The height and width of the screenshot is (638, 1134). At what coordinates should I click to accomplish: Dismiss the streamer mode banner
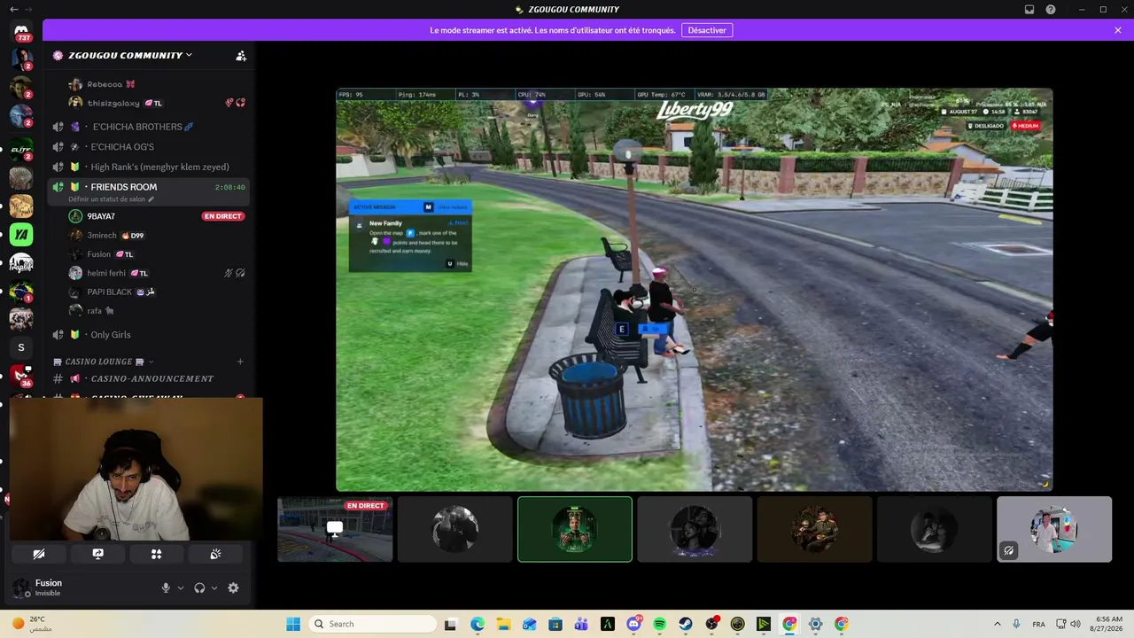pyautogui.click(x=1118, y=30)
